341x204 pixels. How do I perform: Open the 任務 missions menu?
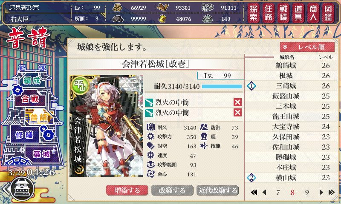(x=269, y=13)
